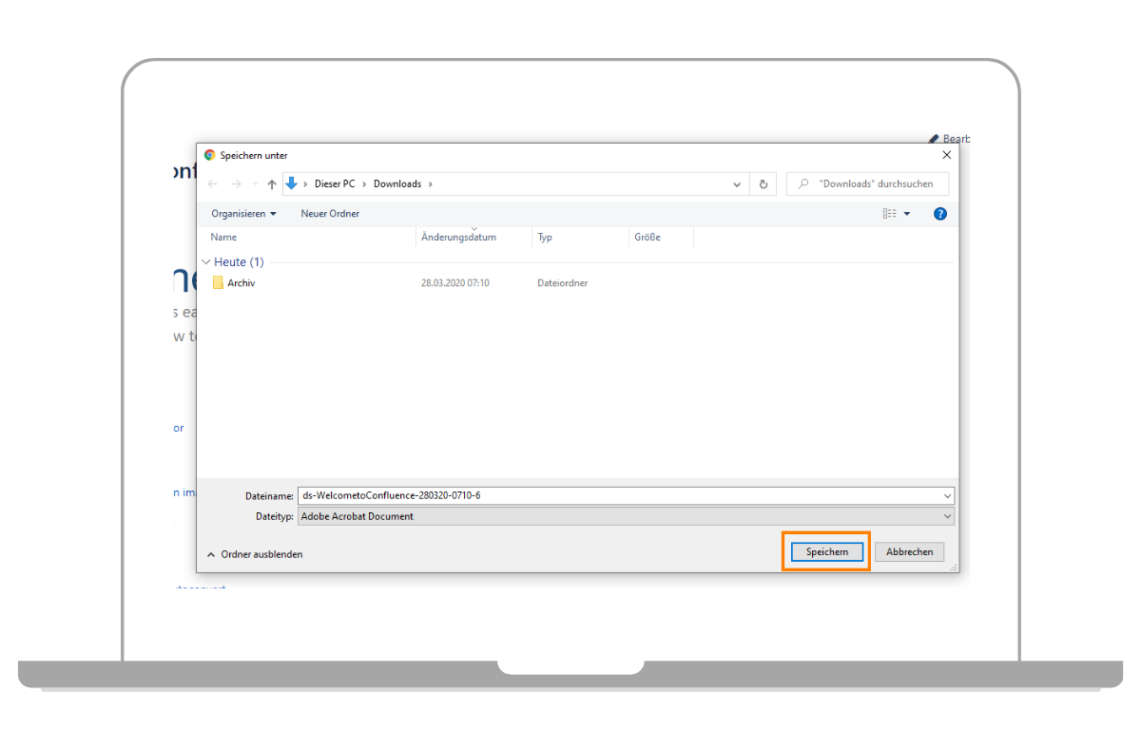Sort by the Änderungsdatum column header
Image resolution: width=1141 pixels, height=751 pixels.
click(x=458, y=238)
